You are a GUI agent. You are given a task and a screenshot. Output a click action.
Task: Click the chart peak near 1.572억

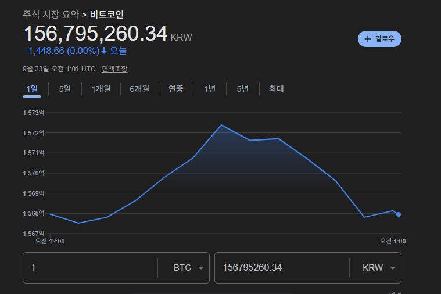221,125
